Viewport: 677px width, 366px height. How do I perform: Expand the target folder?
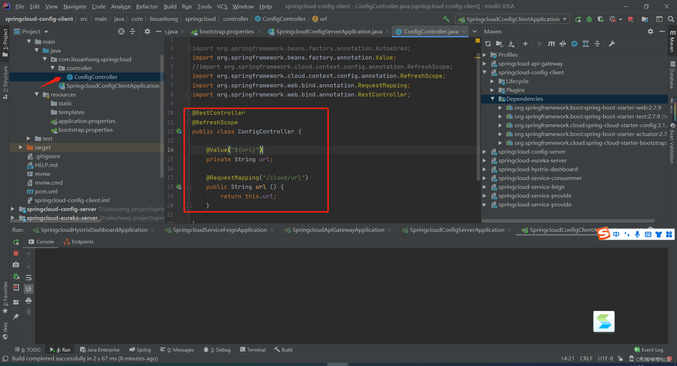[x=20, y=147]
